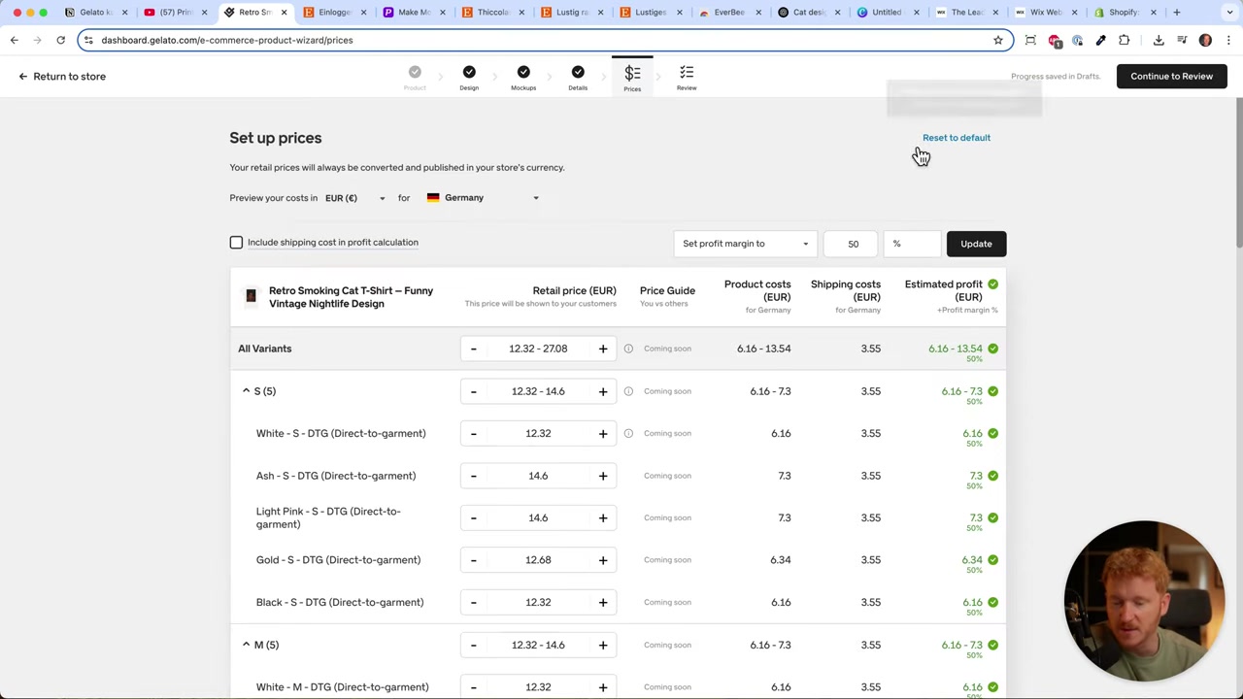Select the Prices step icon
This screenshot has width=1243, height=699.
[632, 74]
